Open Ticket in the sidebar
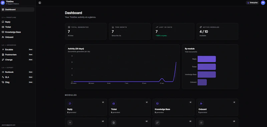Image resolution: width=267 pixels, height=127 pixels. pos(18,27)
